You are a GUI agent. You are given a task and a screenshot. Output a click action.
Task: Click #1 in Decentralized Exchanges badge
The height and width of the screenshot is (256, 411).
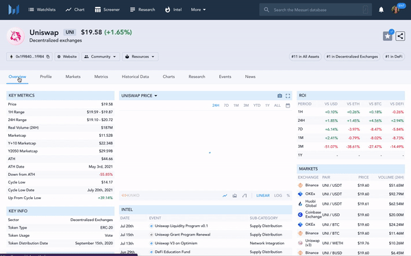(352, 57)
